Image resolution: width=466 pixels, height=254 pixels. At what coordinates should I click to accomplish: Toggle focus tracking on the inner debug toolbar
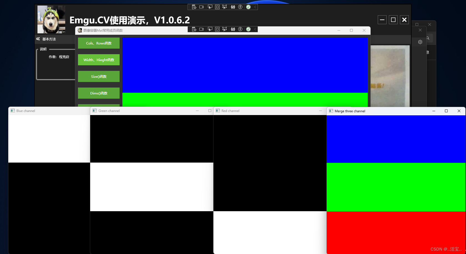coord(225,29)
